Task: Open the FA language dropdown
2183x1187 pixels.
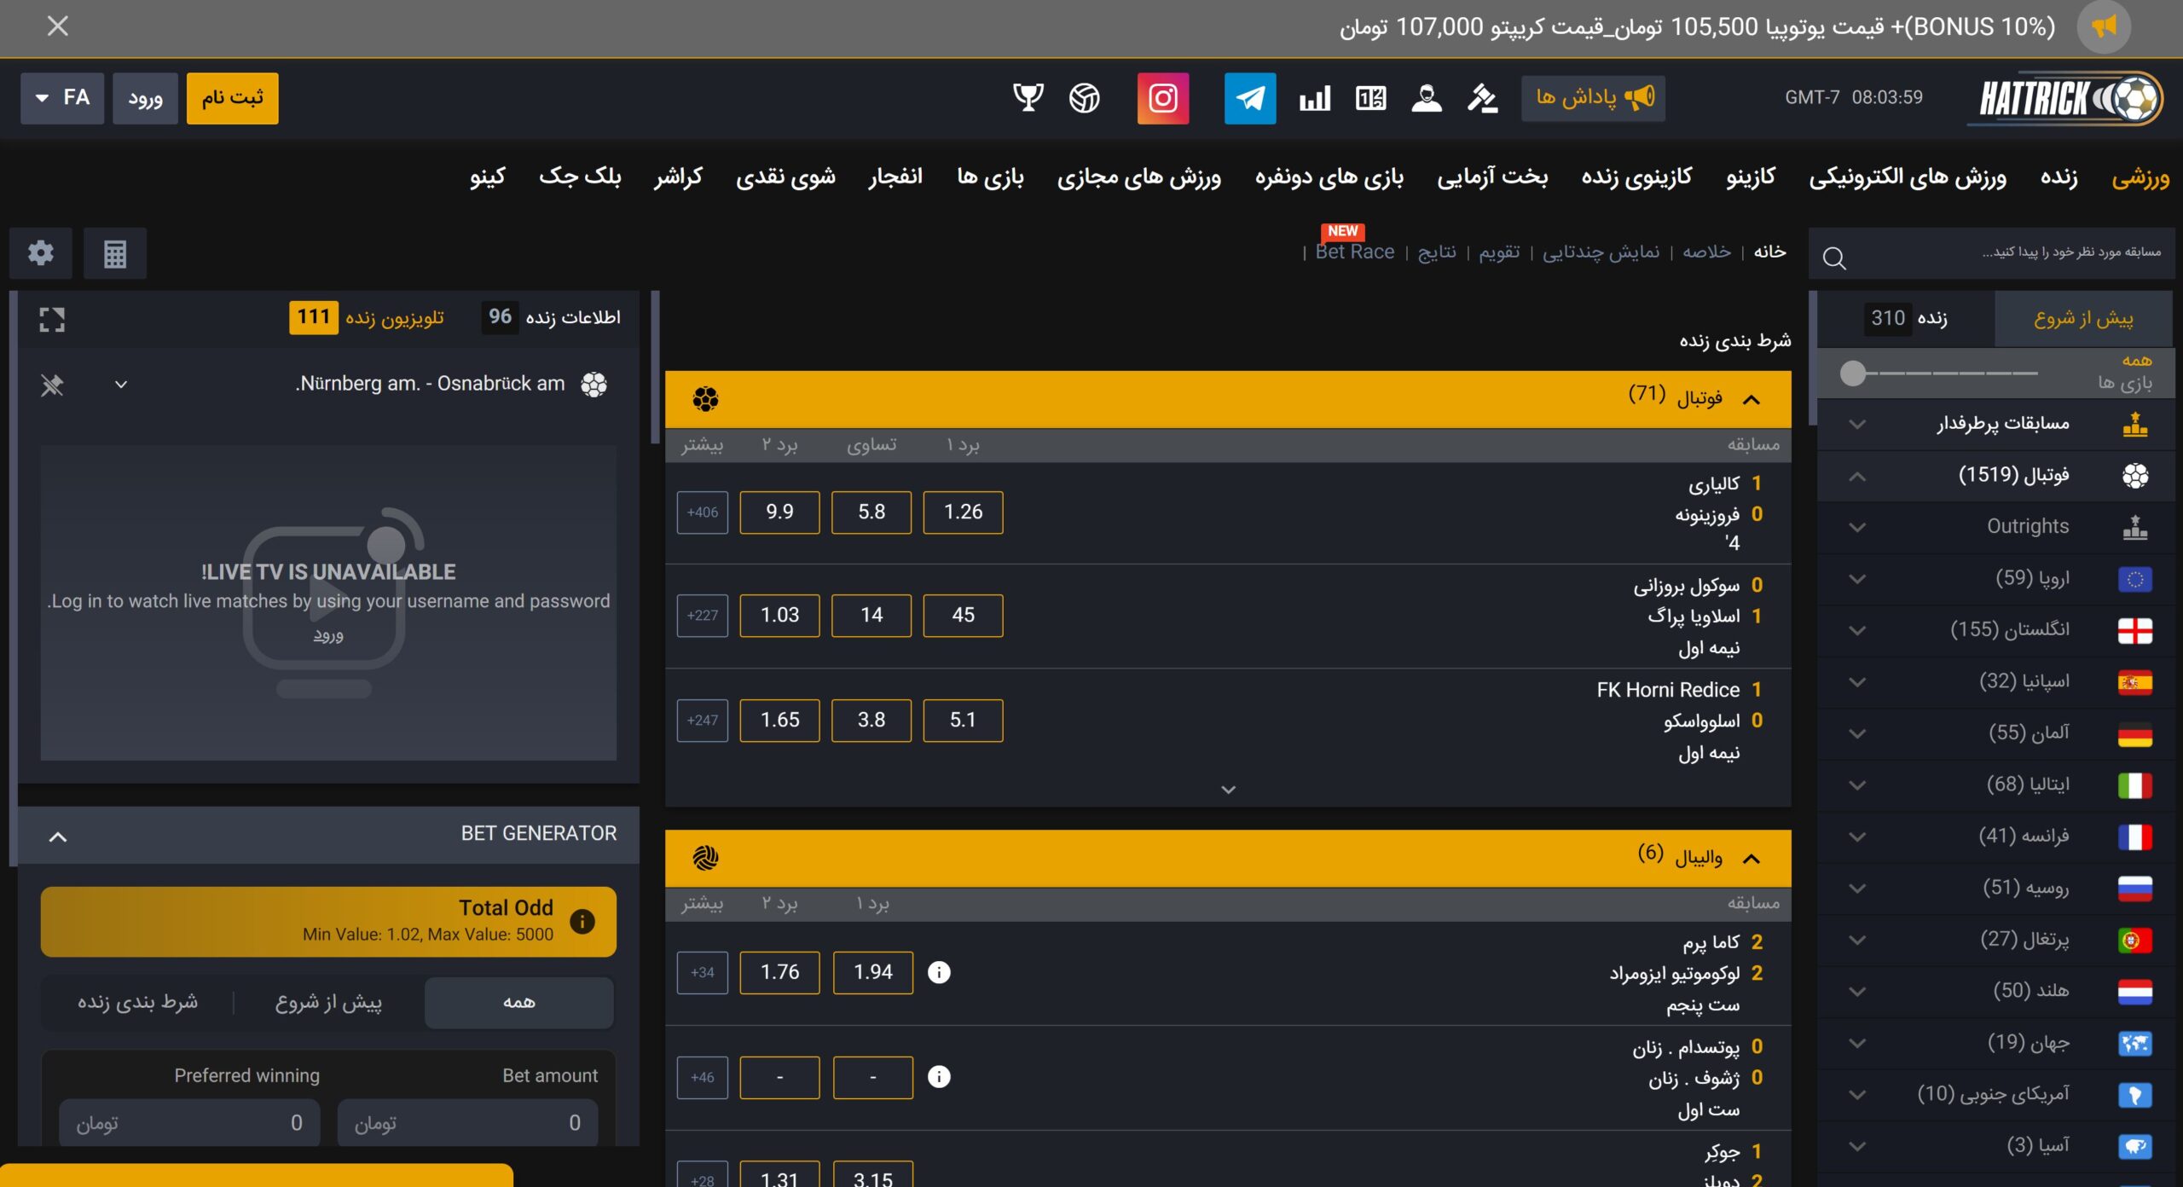Action: (x=62, y=98)
